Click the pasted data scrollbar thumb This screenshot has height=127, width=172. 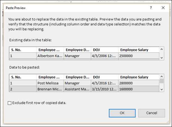[x=162, y=81]
